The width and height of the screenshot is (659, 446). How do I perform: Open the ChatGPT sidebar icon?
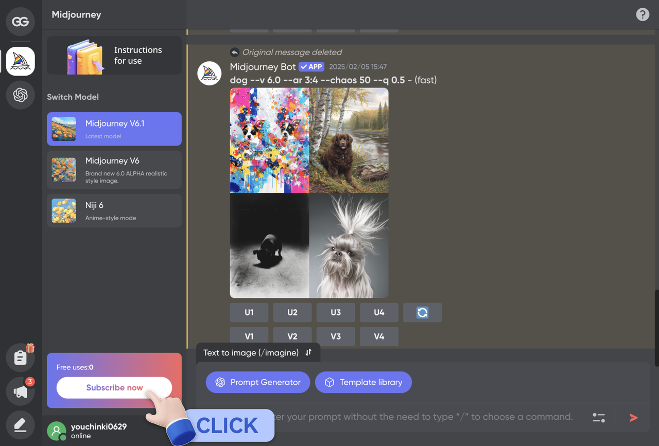[21, 95]
